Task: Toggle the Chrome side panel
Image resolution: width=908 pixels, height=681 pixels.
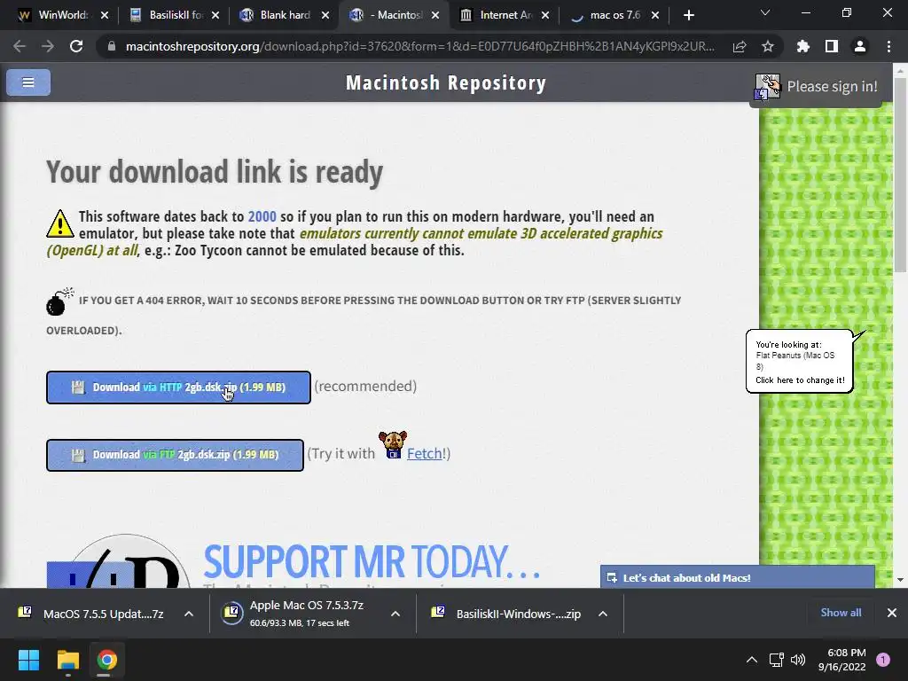Action: (x=832, y=46)
